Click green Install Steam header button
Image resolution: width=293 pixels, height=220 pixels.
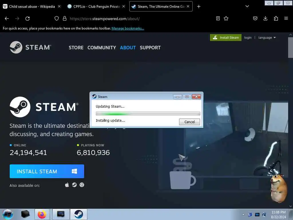226,38
